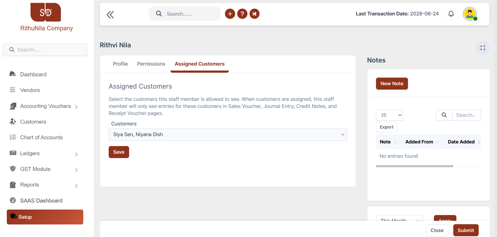Viewport: 497px width, 237px height.
Task: Focus the Notes search input
Action: (x=466, y=115)
